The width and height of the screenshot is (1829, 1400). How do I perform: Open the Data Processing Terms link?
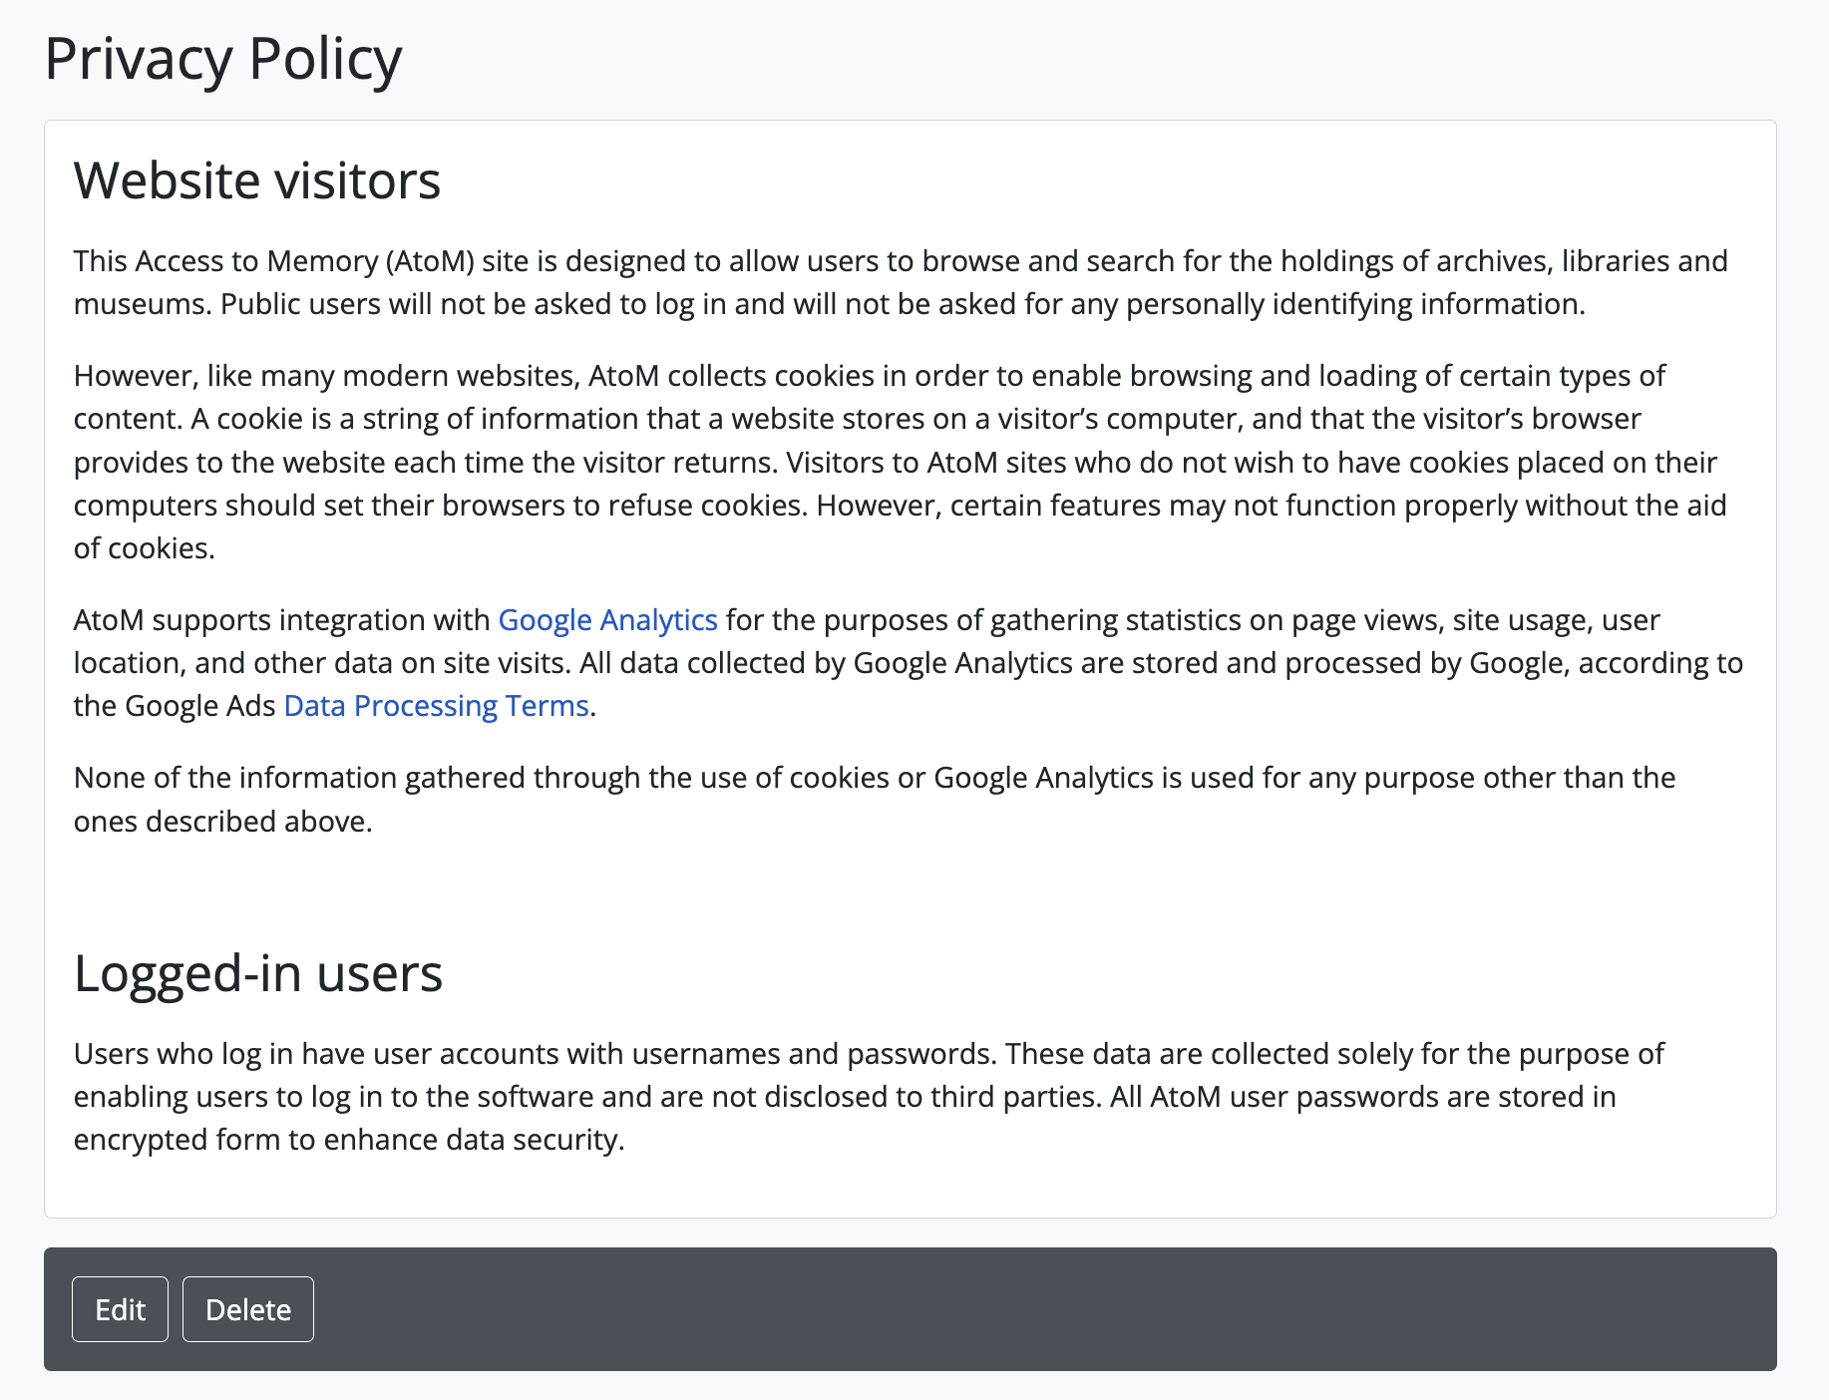point(436,706)
